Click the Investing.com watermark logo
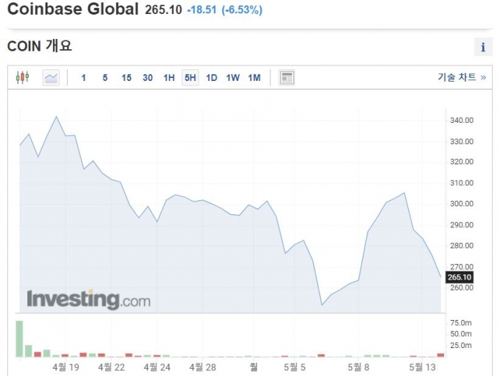This screenshot has height=376, width=500. 88,299
